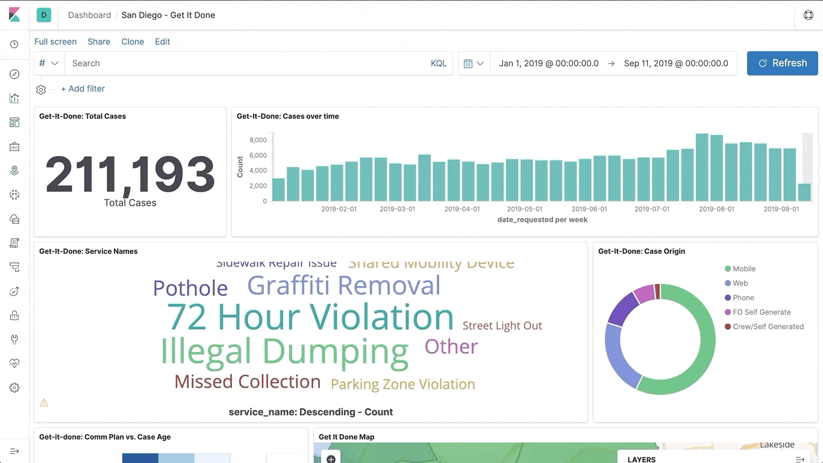Click the green Mobile legend color dot
Screen dimensions: 823x463
coord(728,269)
